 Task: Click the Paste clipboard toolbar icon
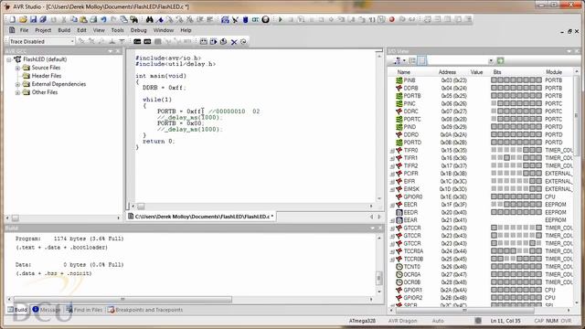pyautogui.click(x=83, y=19)
